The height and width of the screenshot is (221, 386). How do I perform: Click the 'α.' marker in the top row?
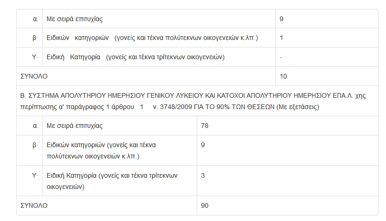(35, 19)
